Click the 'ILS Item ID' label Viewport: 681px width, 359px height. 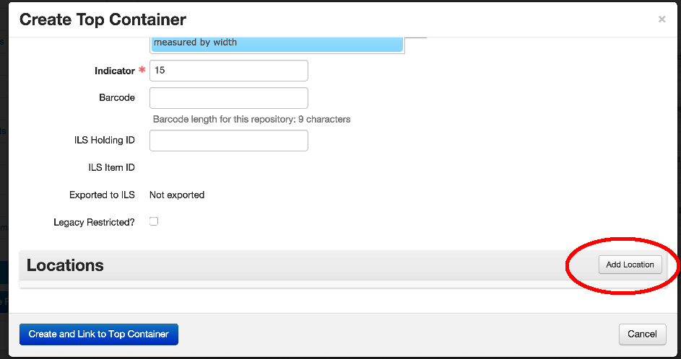click(112, 168)
